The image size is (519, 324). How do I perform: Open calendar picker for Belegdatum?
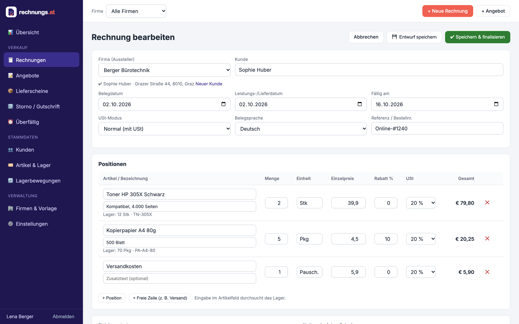coord(223,104)
